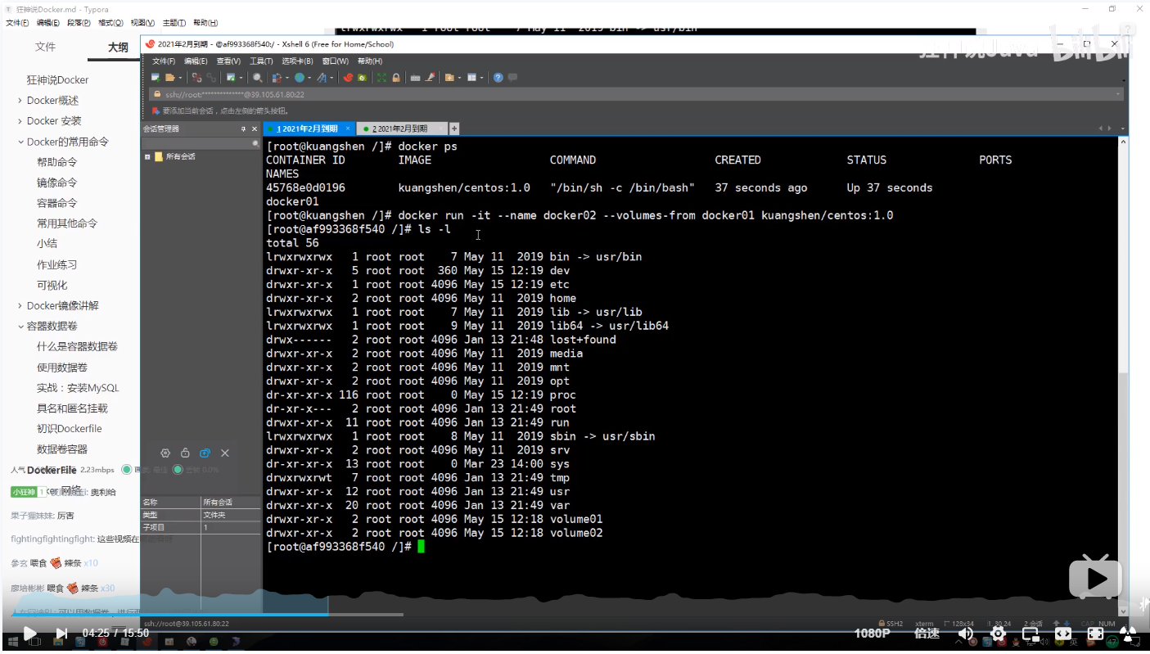The image size is (1150, 654).
Task: Go to 帮助命令 outline heading
Action: (x=56, y=162)
